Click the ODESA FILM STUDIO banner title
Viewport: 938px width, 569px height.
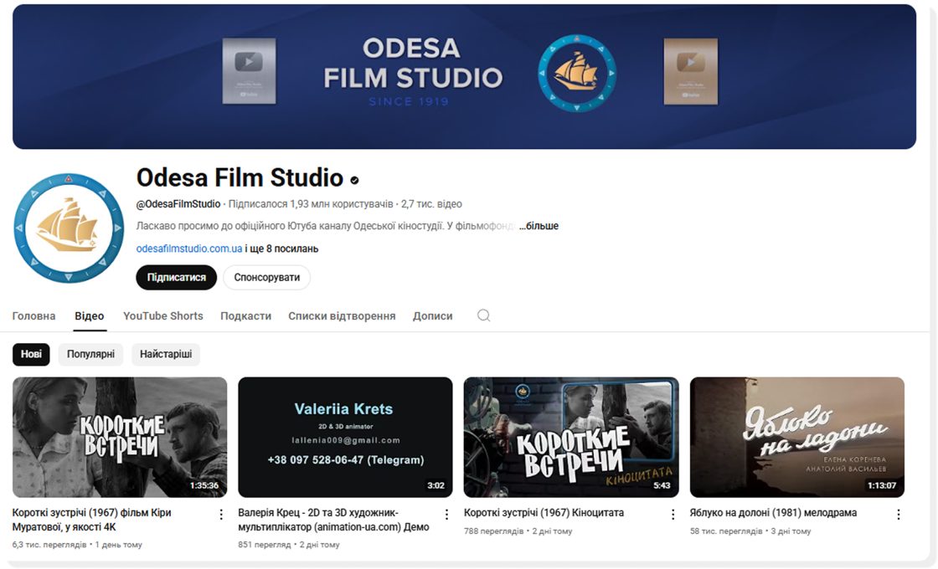coord(413,64)
